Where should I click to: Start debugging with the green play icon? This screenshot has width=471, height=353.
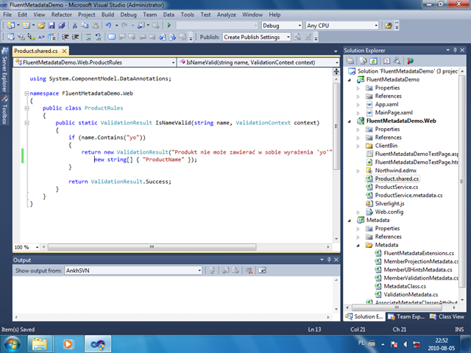click(x=169, y=26)
